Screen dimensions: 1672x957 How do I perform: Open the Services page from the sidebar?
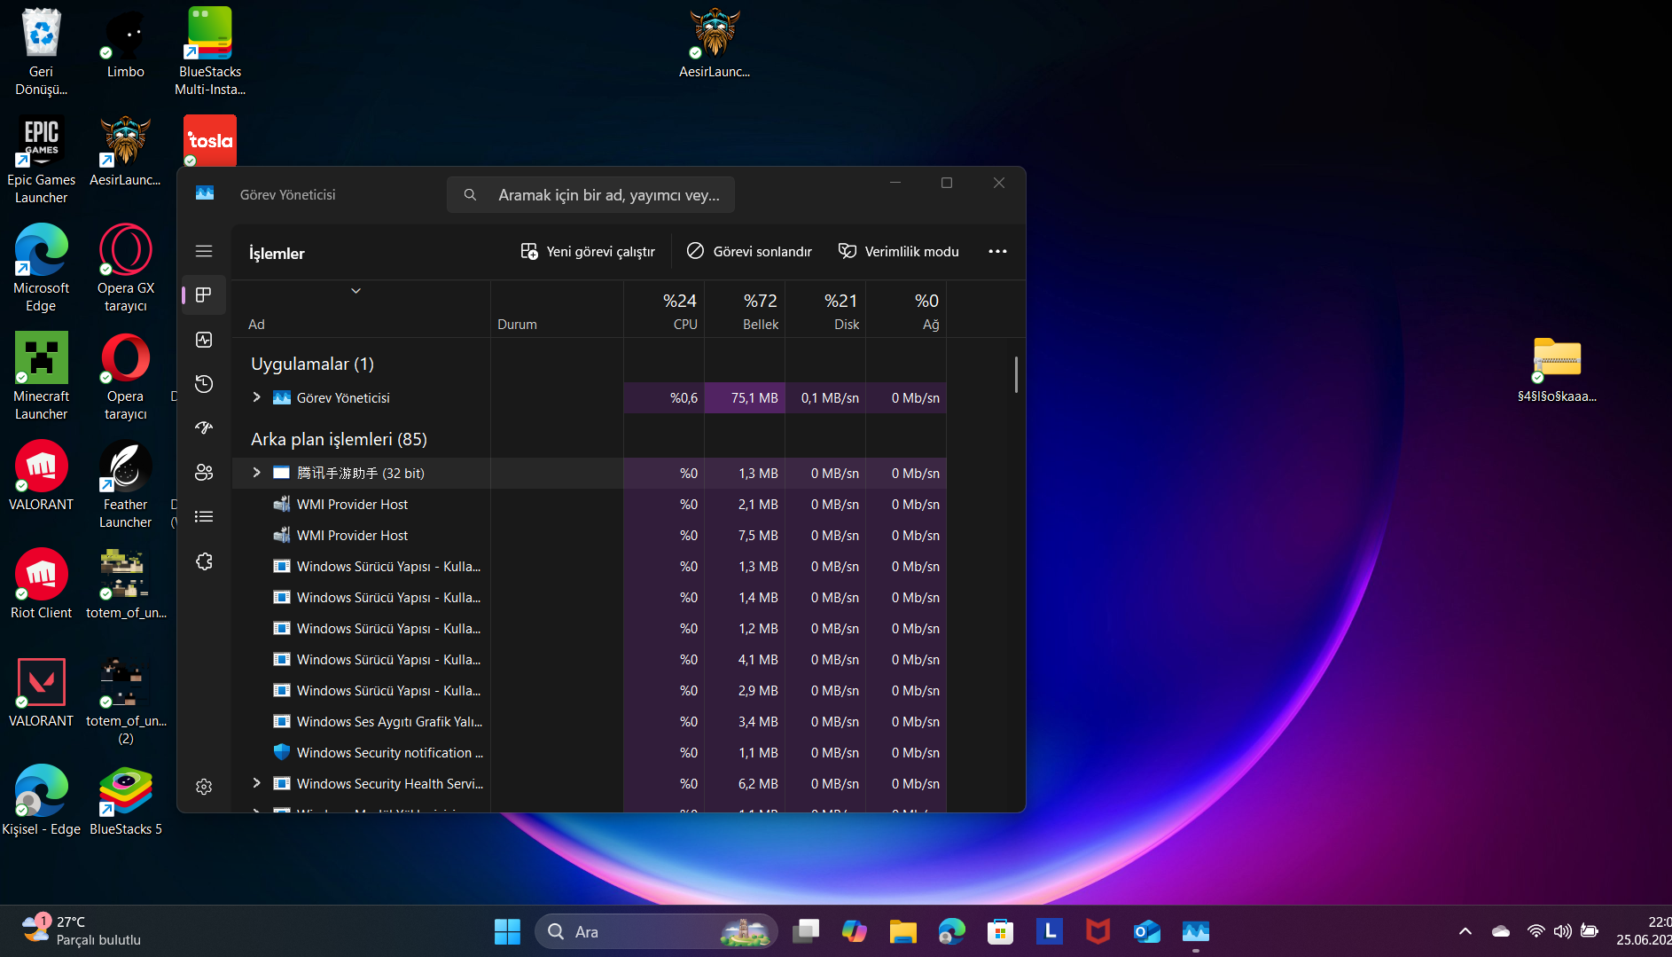(x=204, y=561)
